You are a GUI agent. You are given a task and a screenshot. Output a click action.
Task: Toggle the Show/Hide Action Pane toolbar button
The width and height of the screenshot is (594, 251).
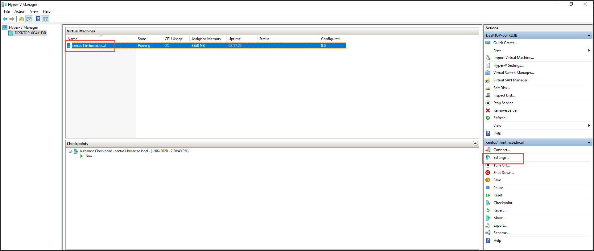(46, 19)
